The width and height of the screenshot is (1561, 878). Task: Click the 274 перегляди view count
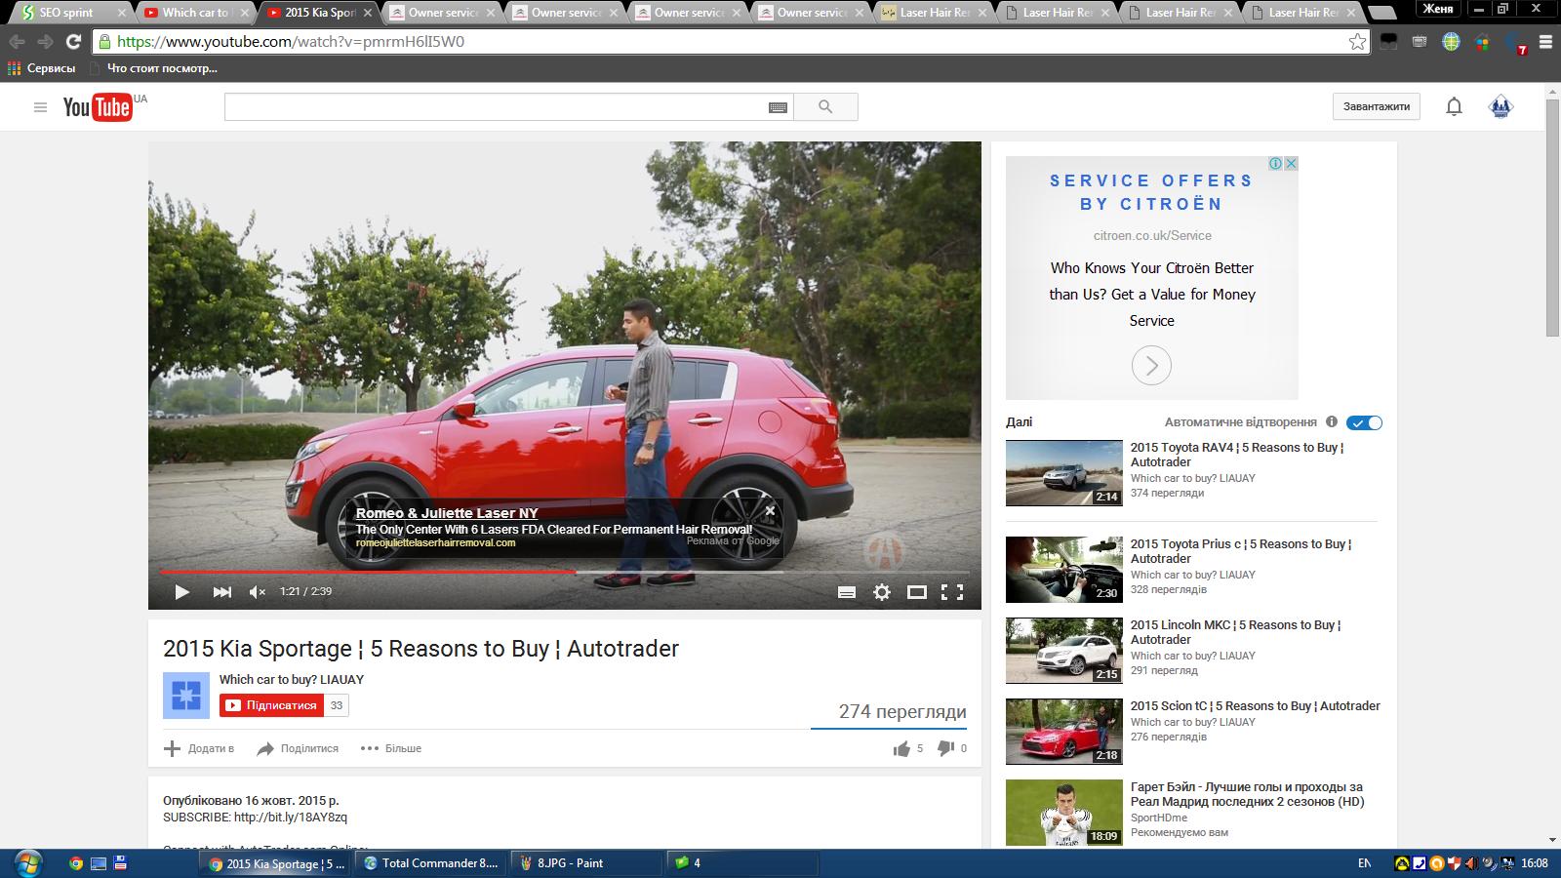(902, 712)
